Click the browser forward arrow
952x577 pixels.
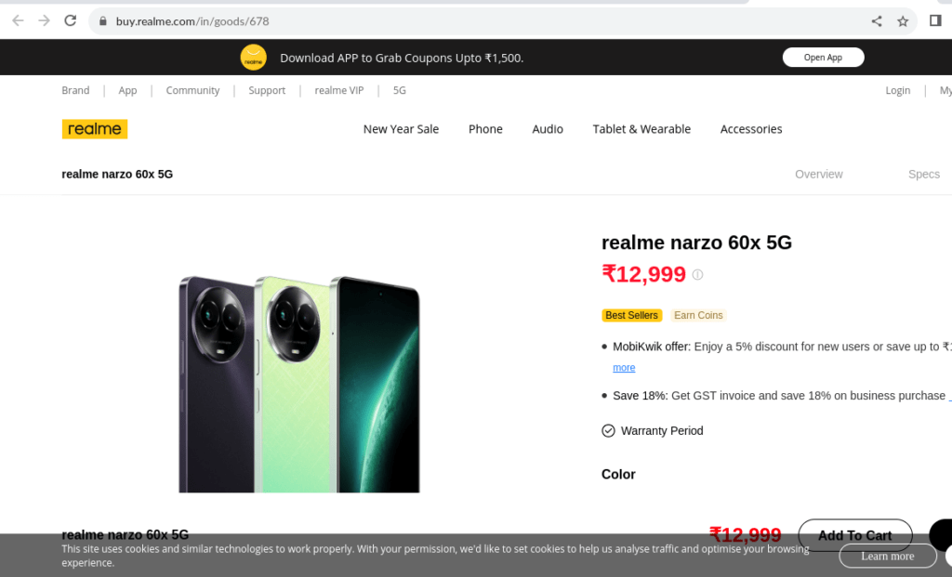pyautogui.click(x=44, y=20)
